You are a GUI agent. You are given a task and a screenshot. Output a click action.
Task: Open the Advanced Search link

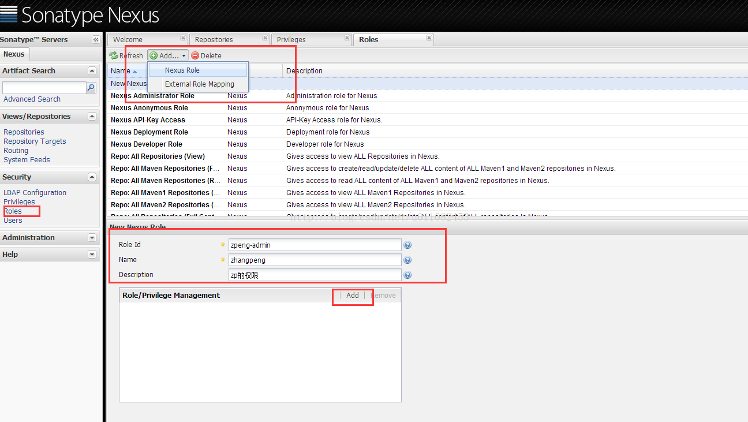coord(32,99)
